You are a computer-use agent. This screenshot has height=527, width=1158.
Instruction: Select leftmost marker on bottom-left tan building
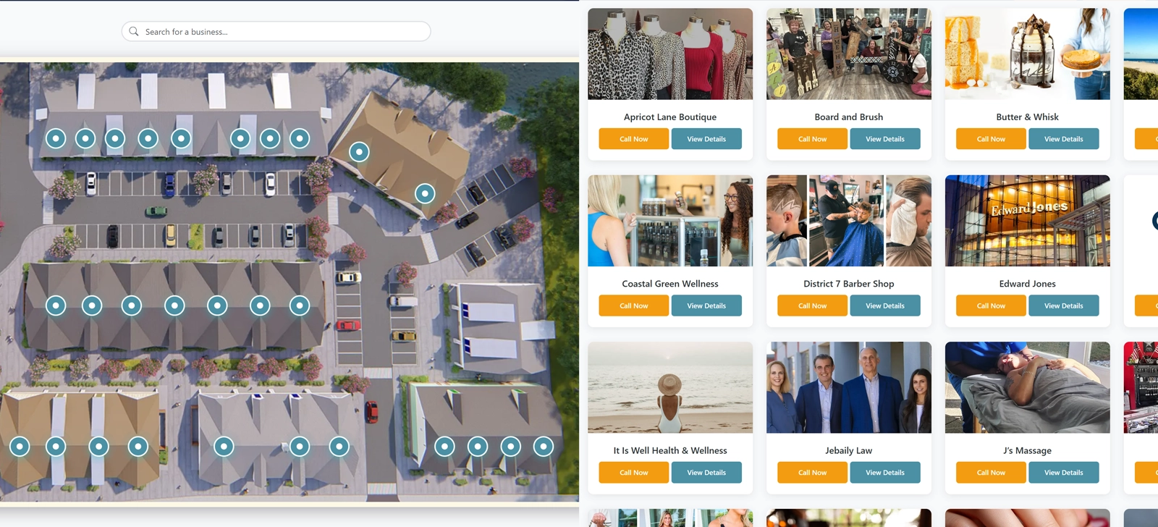tap(20, 447)
